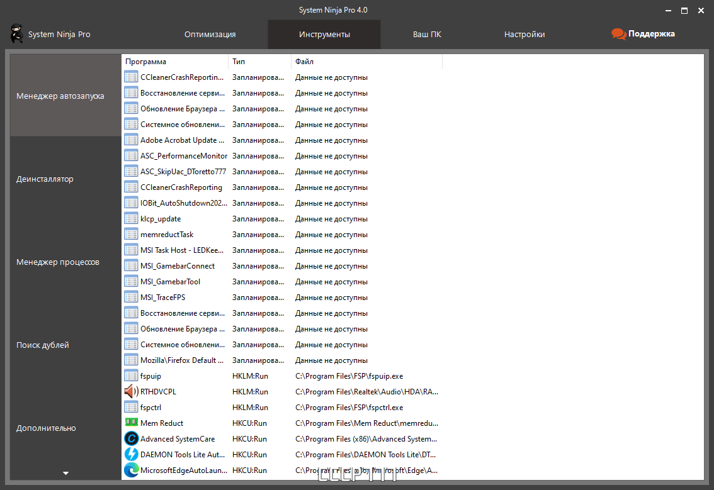Click HKLM:Run type in RTHDVCPL row
Screen dimensions: 714x490
(x=250, y=392)
